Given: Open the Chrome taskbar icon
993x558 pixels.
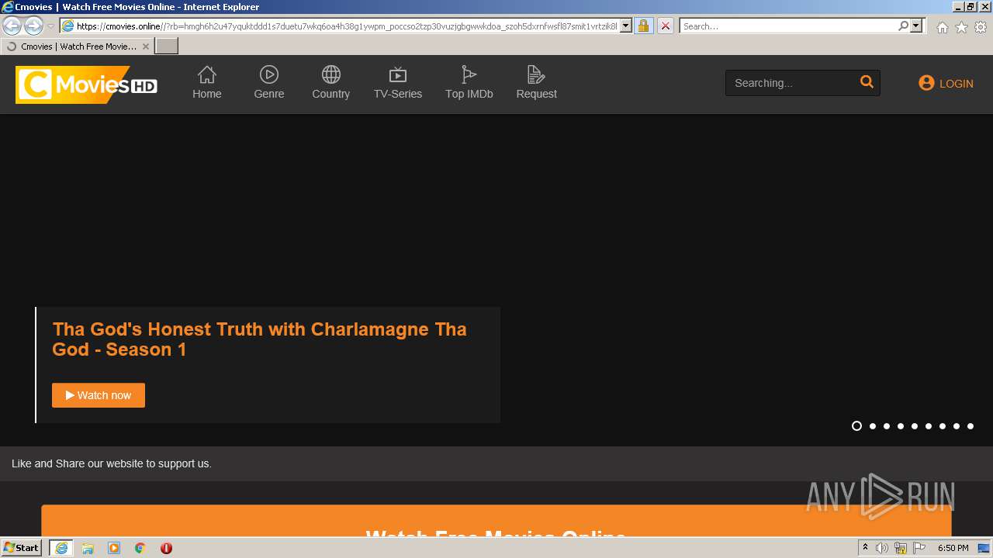Looking at the screenshot, I should point(140,548).
